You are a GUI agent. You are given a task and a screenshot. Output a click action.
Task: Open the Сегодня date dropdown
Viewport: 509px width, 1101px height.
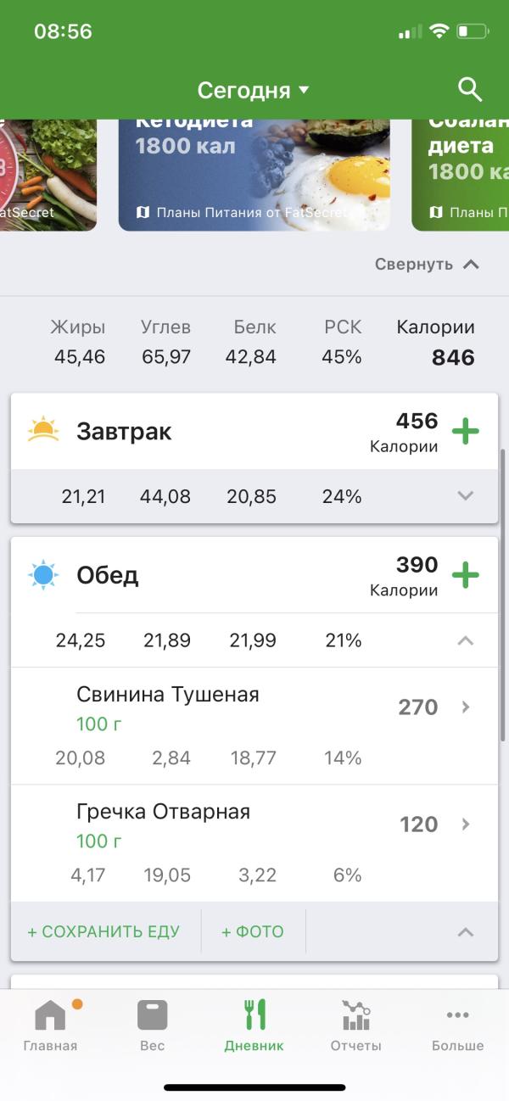point(253,90)
